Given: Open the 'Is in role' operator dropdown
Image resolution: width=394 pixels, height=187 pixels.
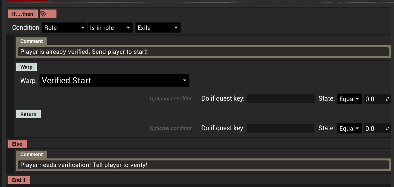Looking at the screenshot, I should pyautogui.click(x=110, y=28).
